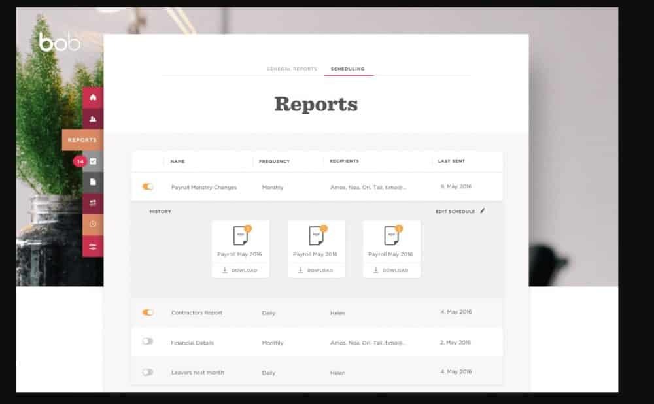Click the pencil icon beside Edit Schedule
The image size is (654, 404).
tap(483, 211)
